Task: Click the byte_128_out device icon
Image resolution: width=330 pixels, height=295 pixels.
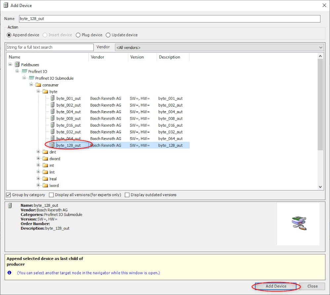Action: 53,145
